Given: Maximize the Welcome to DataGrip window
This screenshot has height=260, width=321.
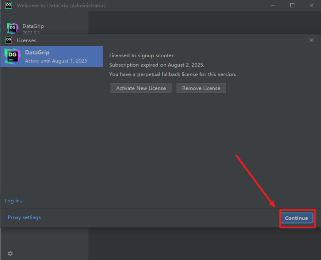Looking at the screenshot, I should tap(293, 5).
